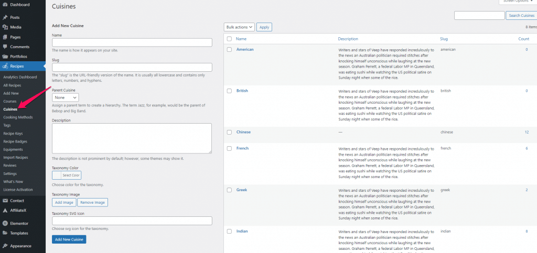Focus the Taxonomy SVG Icon field

coord(132,221)
